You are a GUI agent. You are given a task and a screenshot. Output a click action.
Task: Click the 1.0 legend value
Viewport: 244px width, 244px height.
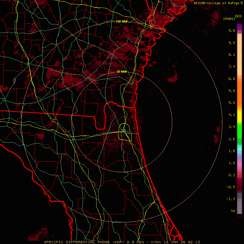tap(232, 163)
